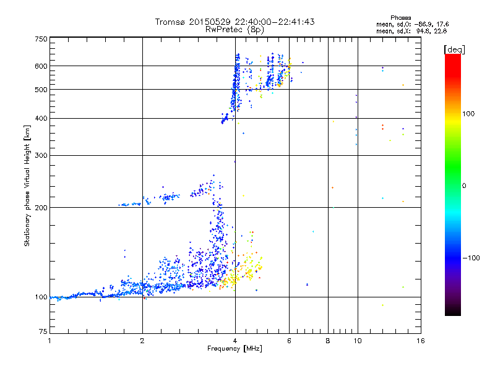Screen dimensions: 495x371
Task: Click the 'RwPretec (8p)' subtitle
Action: pos(235,30)
